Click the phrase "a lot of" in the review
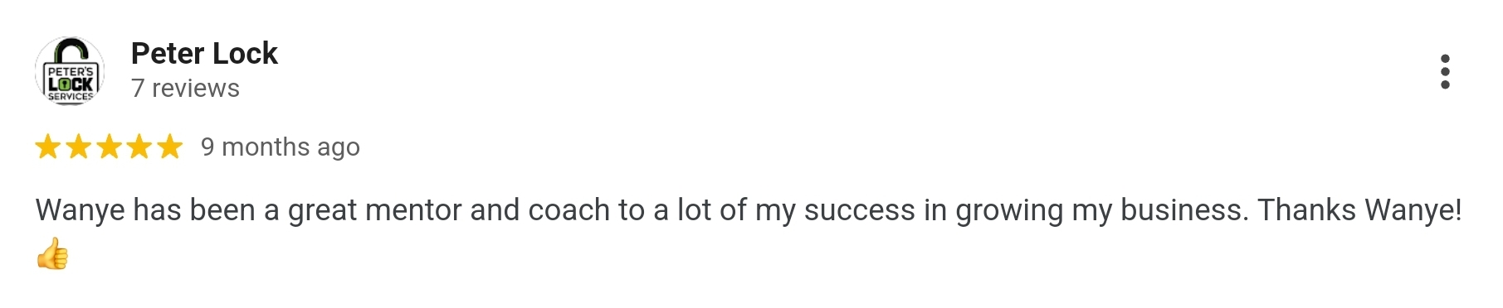 click(x=700, y=210)
